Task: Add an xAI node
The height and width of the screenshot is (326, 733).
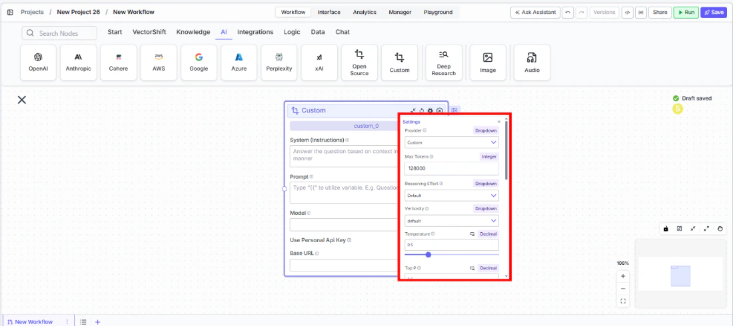Action: [319, 63]
